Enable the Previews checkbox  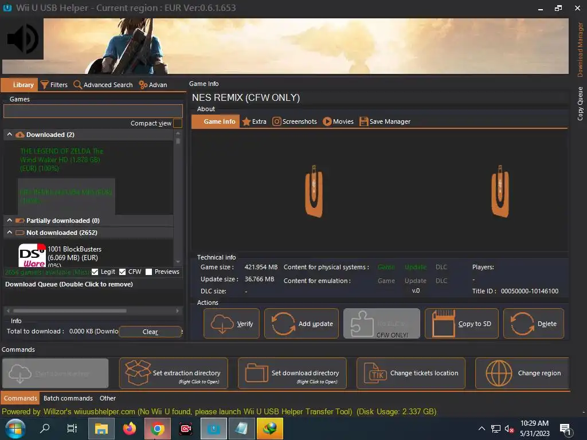coord(148,272)
